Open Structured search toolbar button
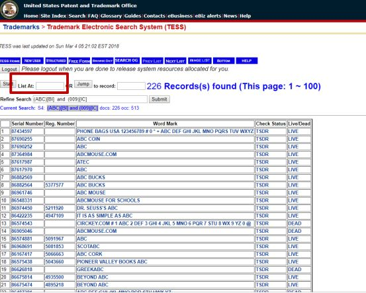 pyautogui.click(x=56, y=61)
